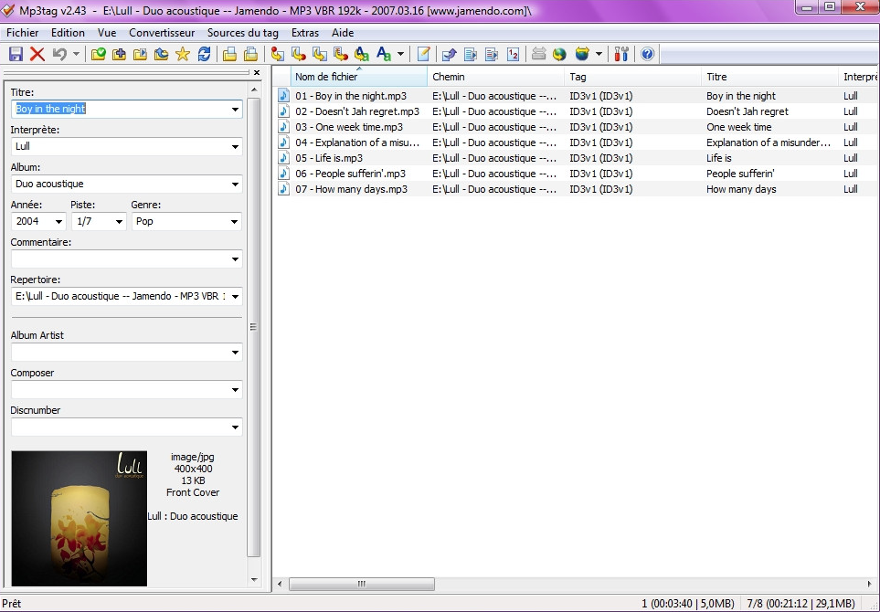This screenshot has width=880, height=612.
Task: Click the auto-numbering wizard icon
Action: coord(513,55)
